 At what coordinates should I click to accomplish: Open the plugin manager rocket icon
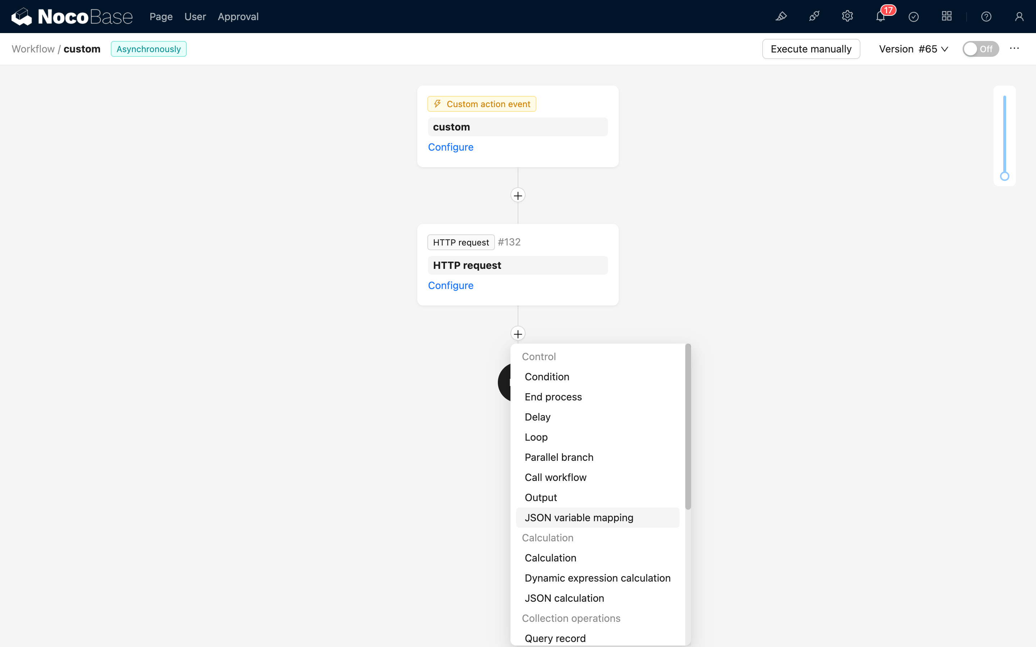pyautogui.click(x=814, y=17)
